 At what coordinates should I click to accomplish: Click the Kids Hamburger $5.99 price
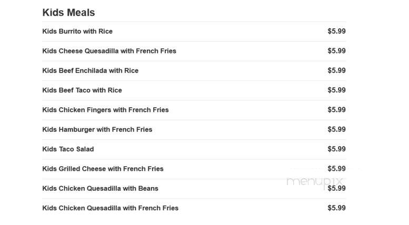pos(336,129)
